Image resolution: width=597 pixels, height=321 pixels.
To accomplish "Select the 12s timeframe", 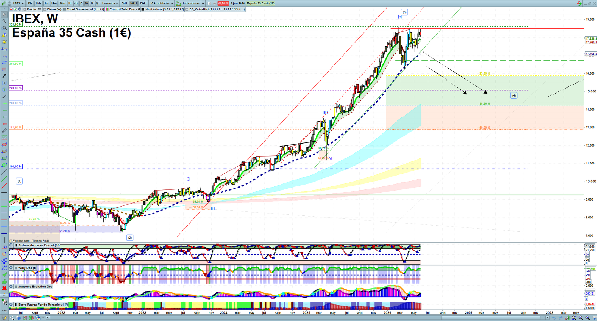I will pos(30,3).
